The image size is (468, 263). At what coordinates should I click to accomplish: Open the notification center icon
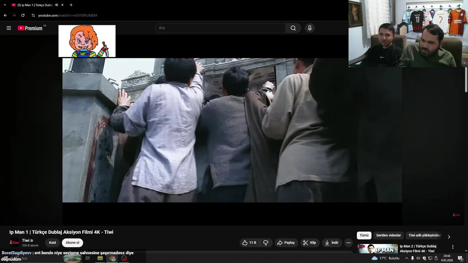pyautogui.click(x=460, y=258)
